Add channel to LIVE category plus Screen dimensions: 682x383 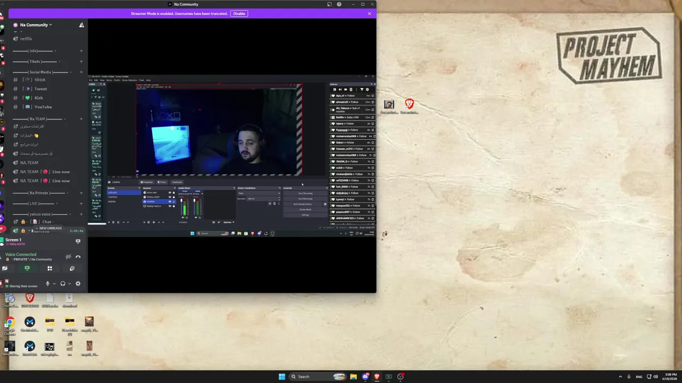click(x=81, y=204)
